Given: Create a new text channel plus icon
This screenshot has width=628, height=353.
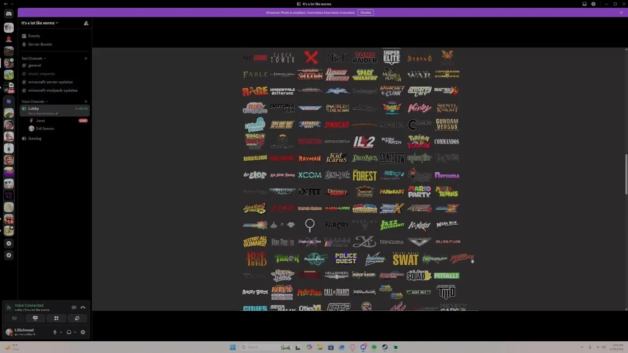Looking at the screenshot, I should pyautogui.click(x=86, y=58).
